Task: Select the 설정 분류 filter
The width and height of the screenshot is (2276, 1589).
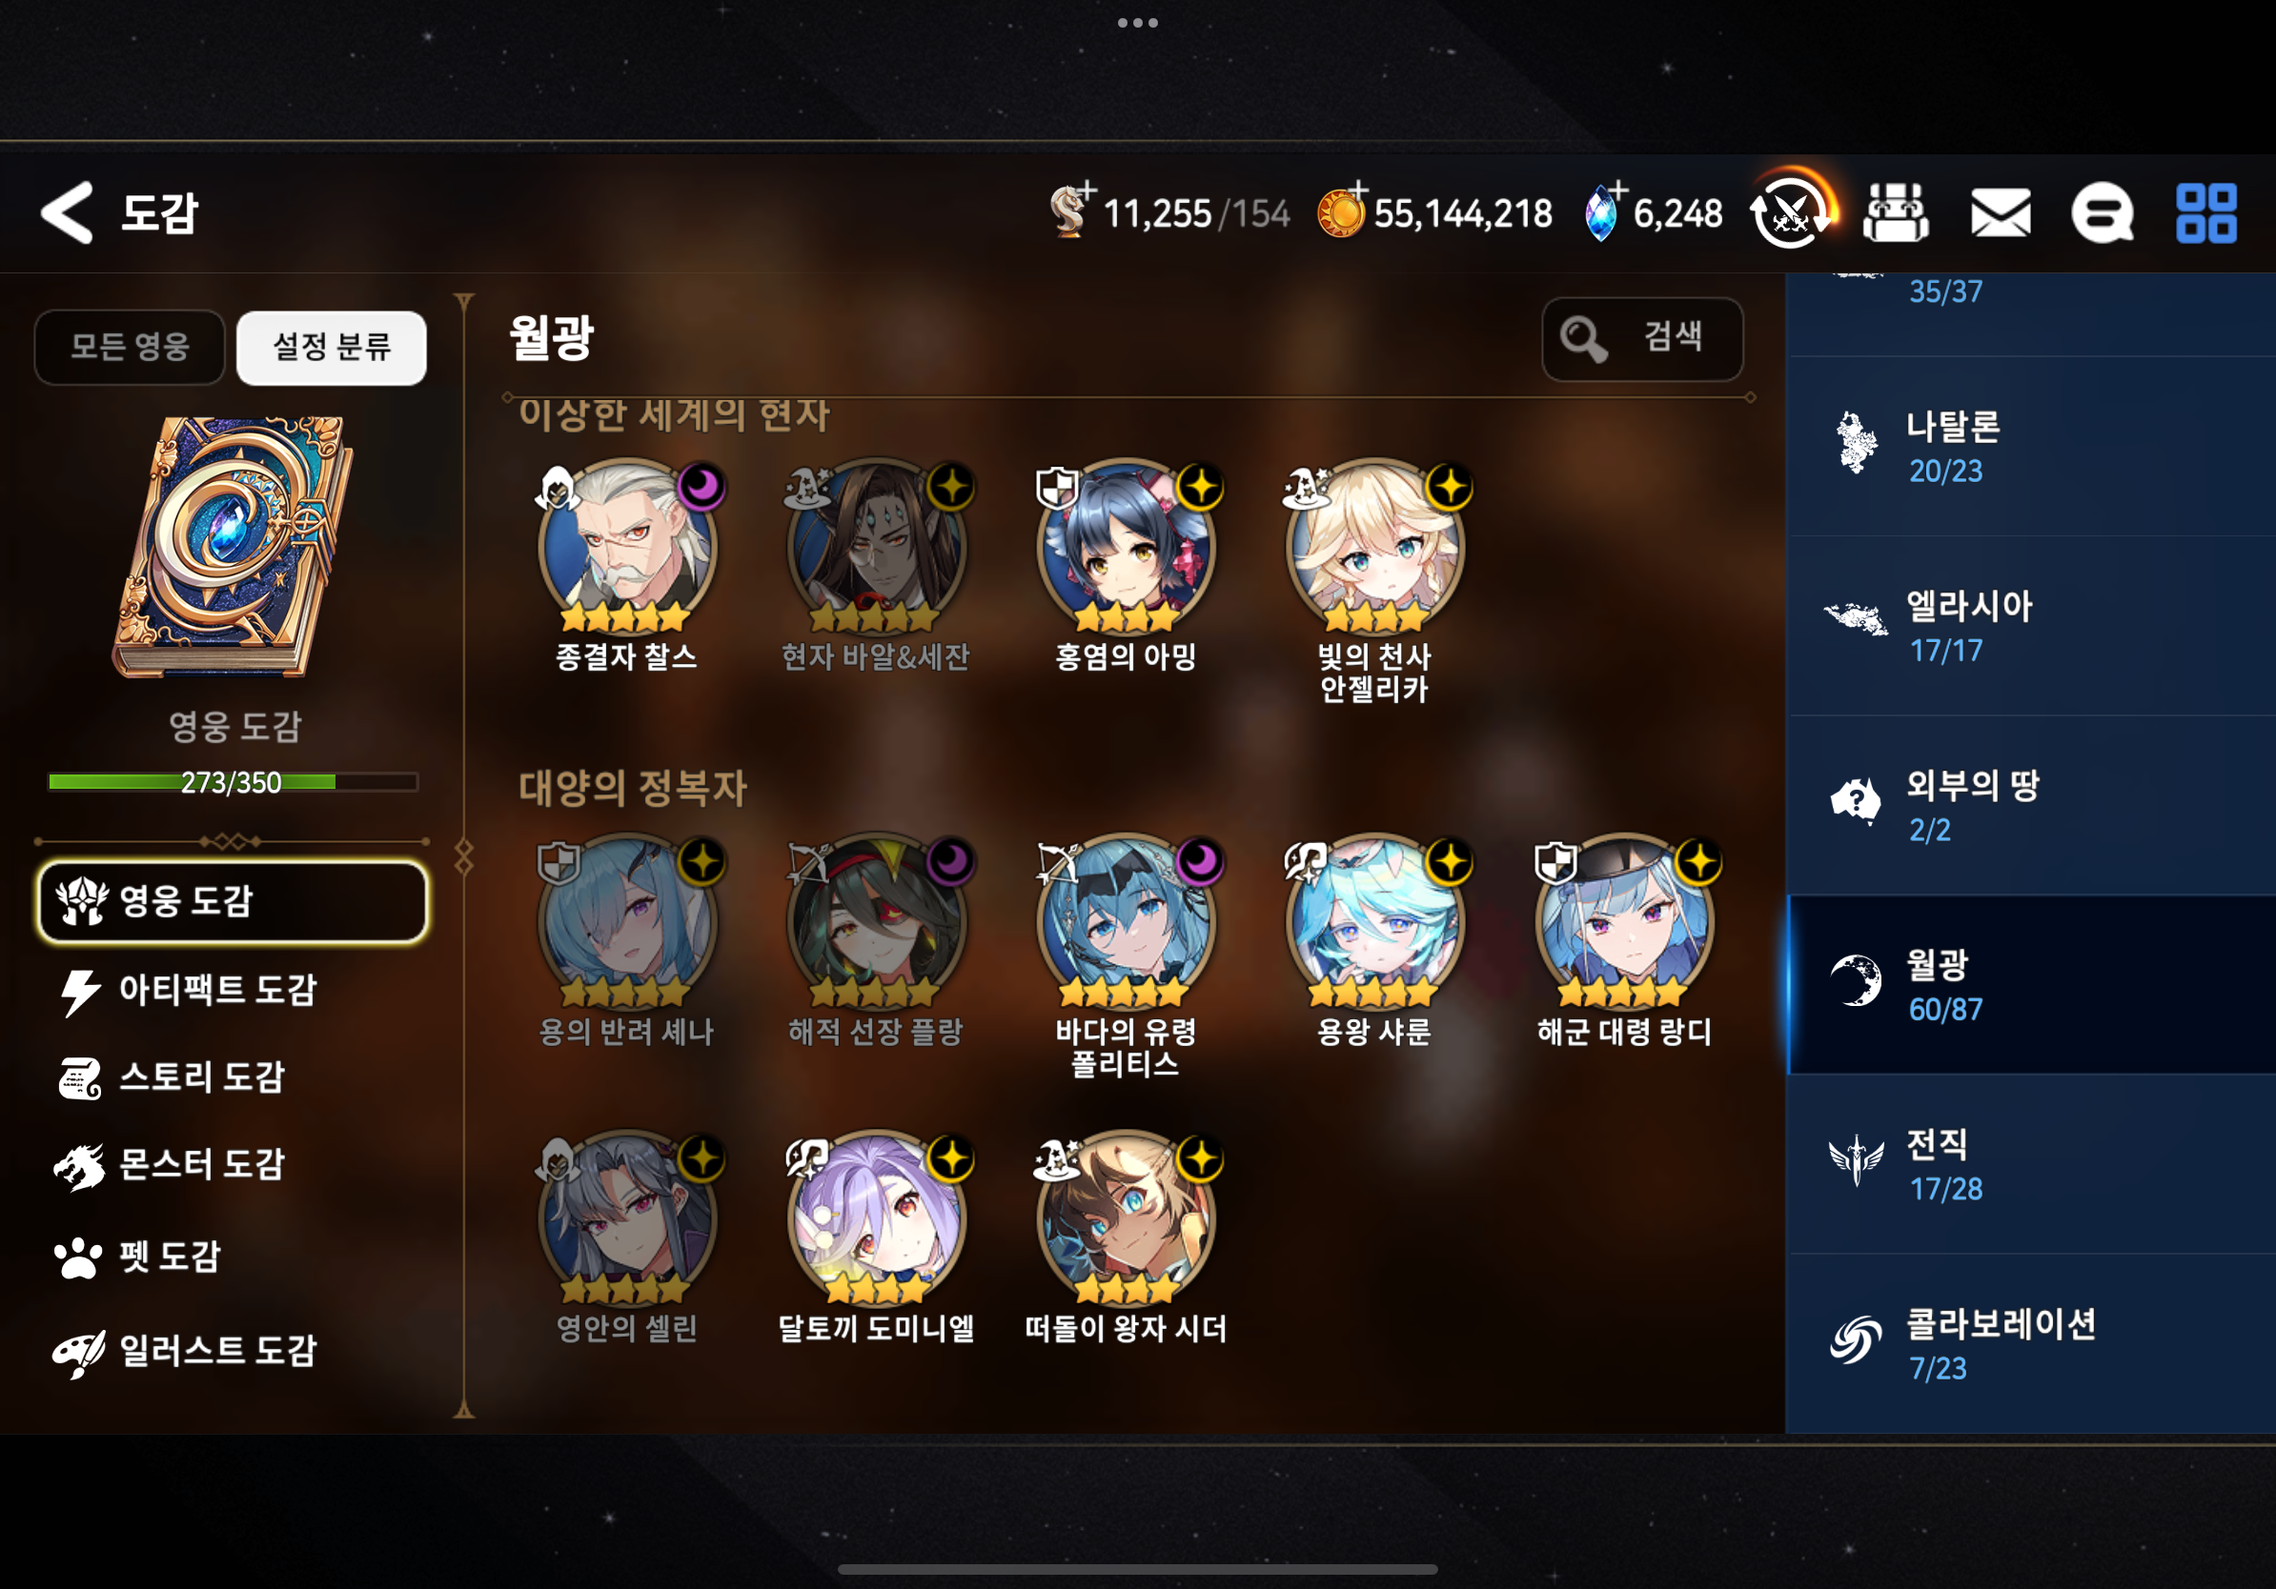Action: pos(331,347)
